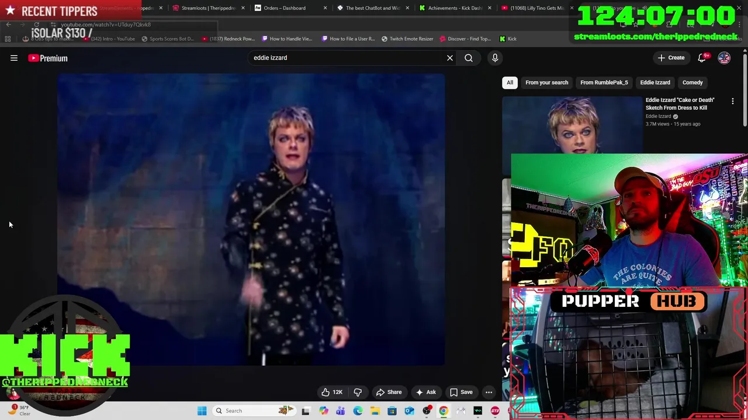Like the video with 12K likes
The height and width of the screenshot is (420, 748).
pos(331,392)
